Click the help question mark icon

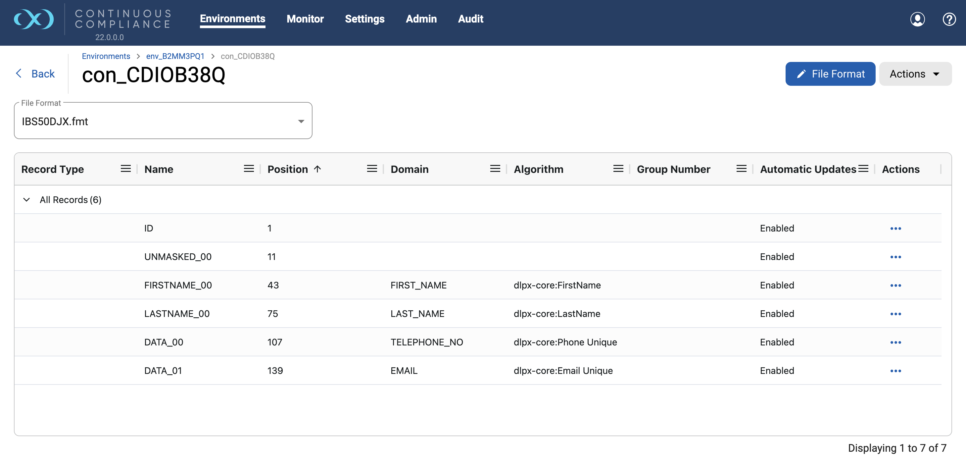coord(949,19)
